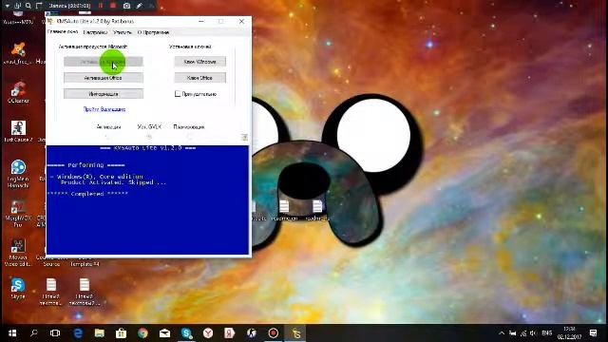Open the blue validation link under Информация

[104, 109]
